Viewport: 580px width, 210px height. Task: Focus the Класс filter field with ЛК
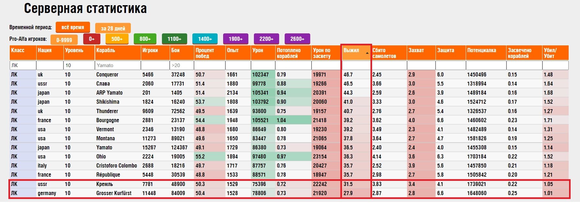point(23,65)
